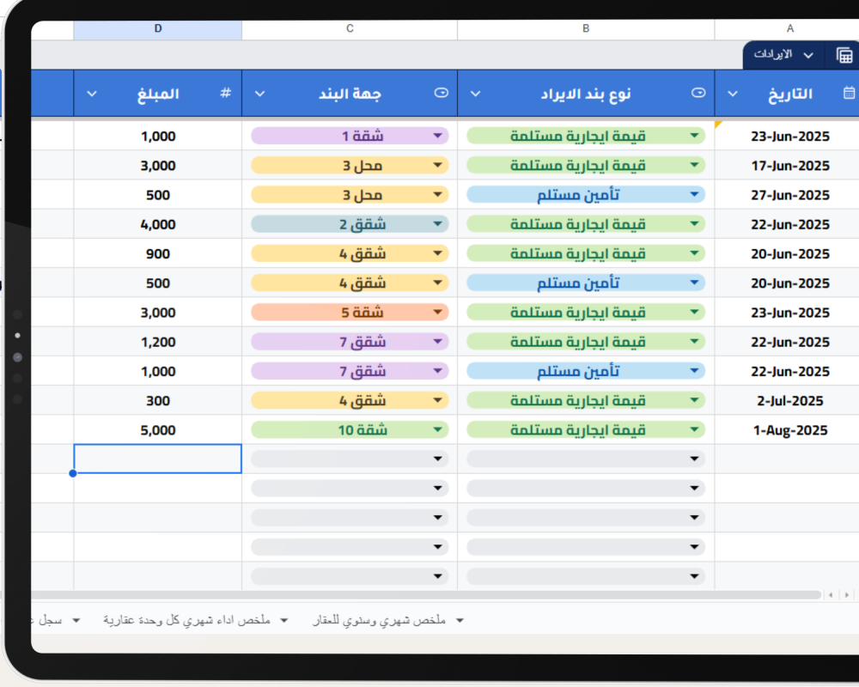Click the amount cell 5,000

click(x=158, y=430)
